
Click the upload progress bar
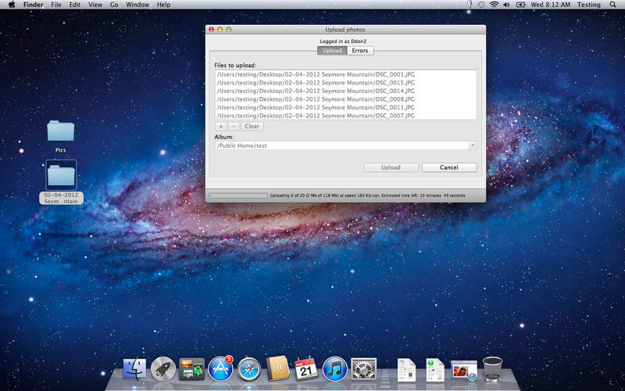[237, 195]
